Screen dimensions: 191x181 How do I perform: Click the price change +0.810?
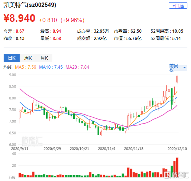point(48,20)
